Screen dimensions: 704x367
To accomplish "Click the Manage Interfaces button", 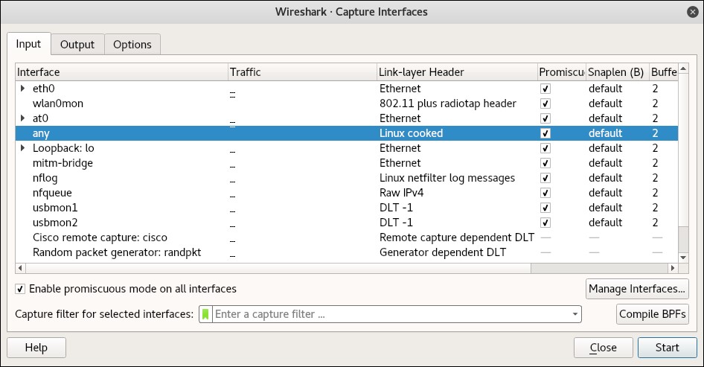I will click(x=637, y=289).
